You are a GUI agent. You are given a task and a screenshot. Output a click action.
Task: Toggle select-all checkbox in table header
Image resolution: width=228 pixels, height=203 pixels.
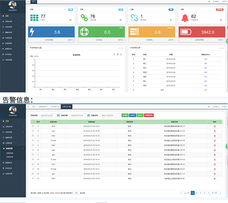point(33,122)
